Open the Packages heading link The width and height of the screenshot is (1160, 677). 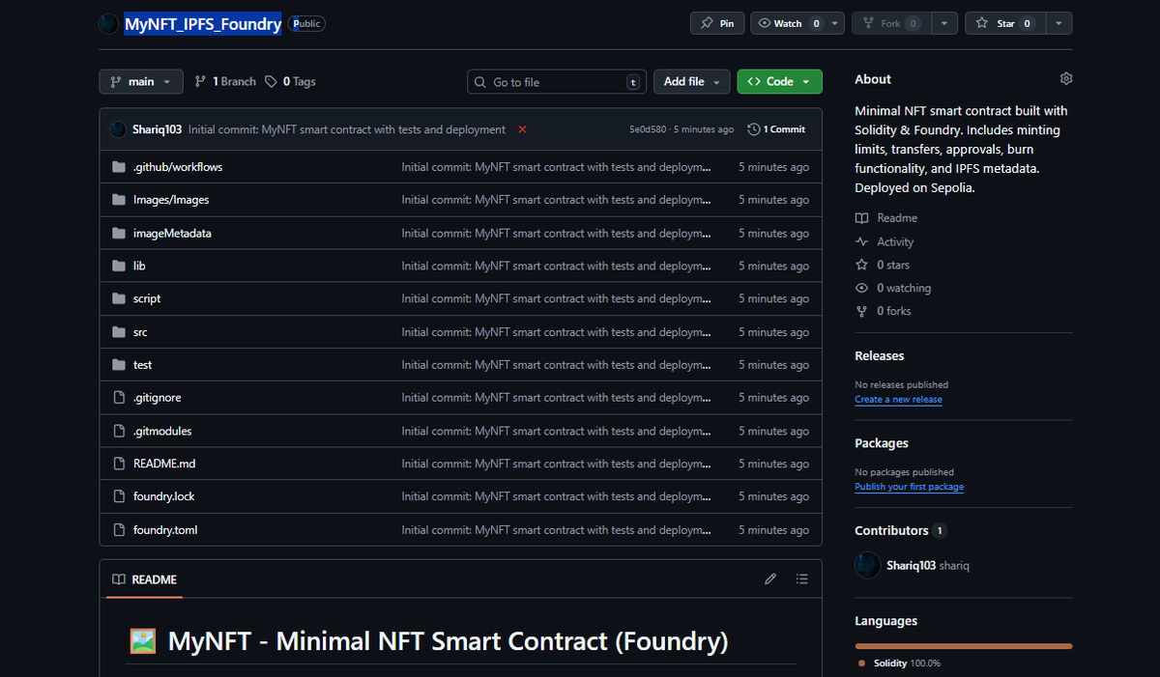tap(882, 443)
